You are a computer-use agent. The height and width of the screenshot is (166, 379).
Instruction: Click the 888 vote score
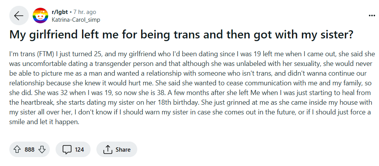[x=30, y=150]
